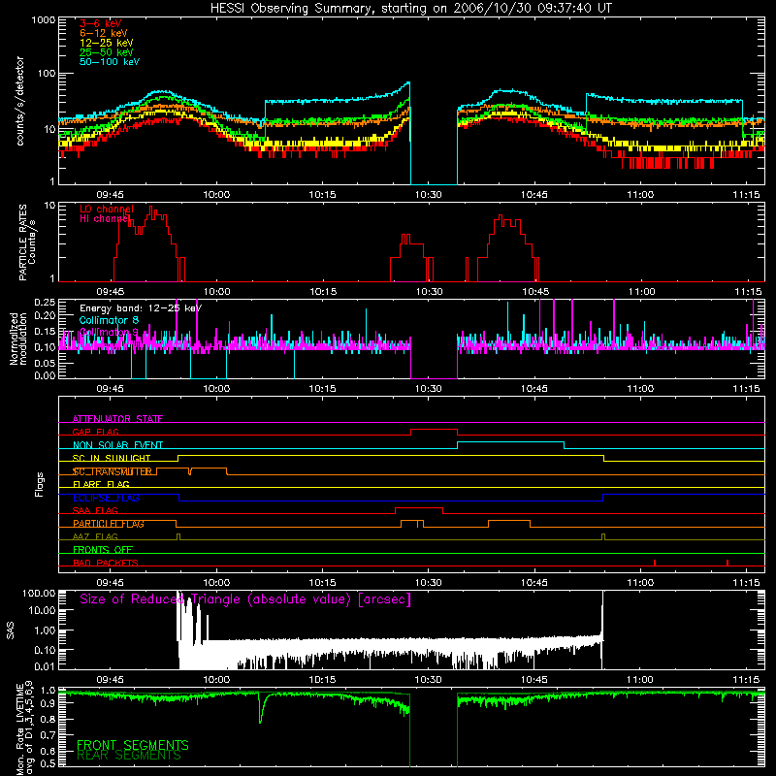This screenshot has width=776, height=776.
Task: Click the FRONT SEGMENTS legend label
Action: tap(133, 745)
